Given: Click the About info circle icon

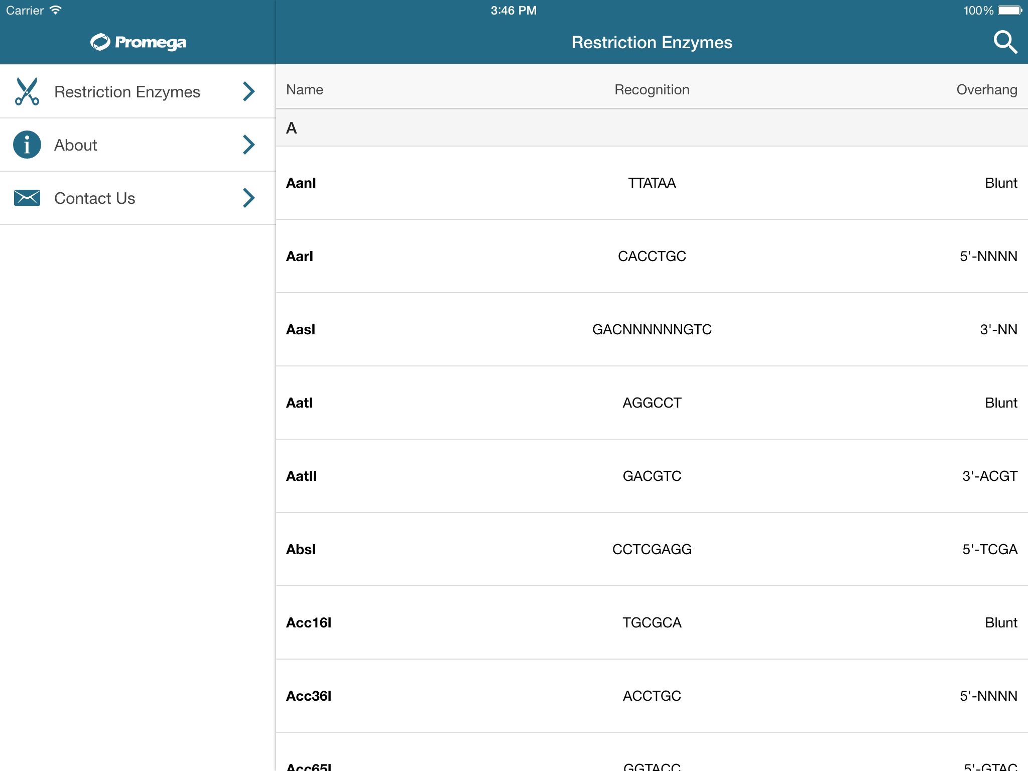Looking at the screenshot, I should (27, 145).
